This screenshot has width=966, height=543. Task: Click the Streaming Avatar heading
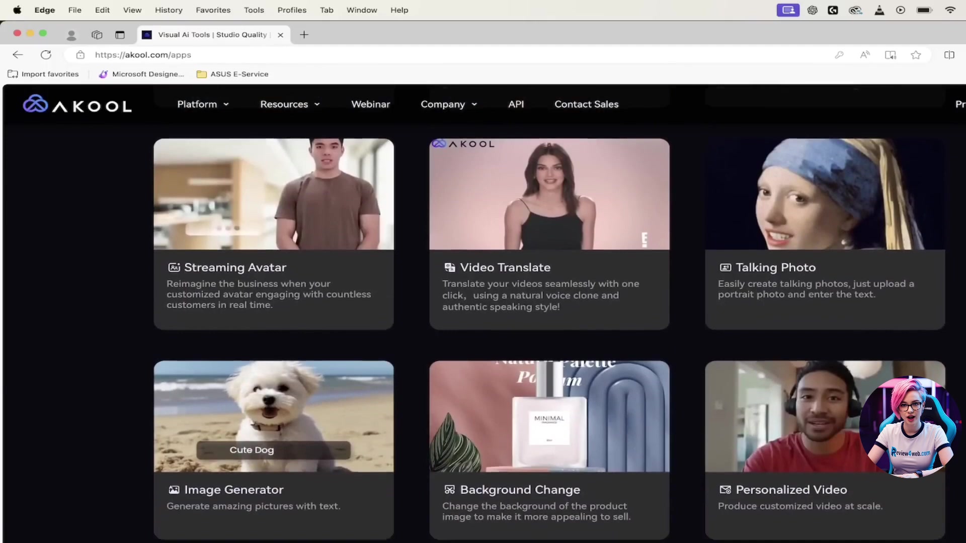pyautogui.click(x=235, y=267)
